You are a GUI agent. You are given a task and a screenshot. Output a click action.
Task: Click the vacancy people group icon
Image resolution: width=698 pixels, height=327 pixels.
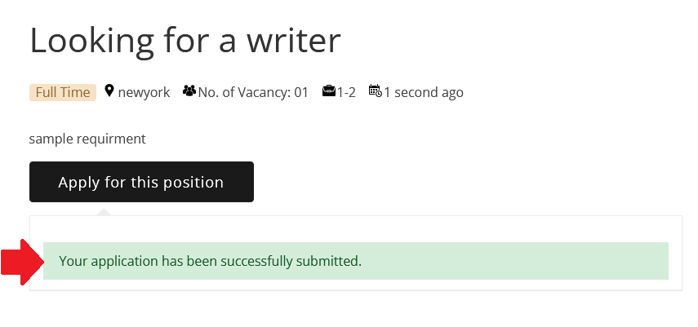(x=189, y=91)
